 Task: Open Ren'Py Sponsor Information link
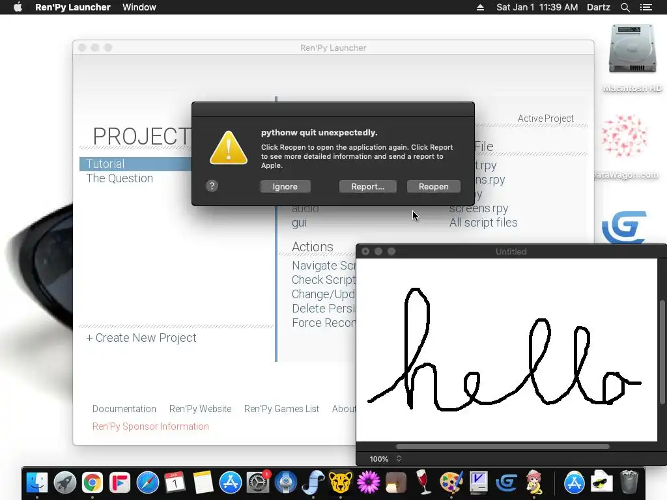(150, 426)
